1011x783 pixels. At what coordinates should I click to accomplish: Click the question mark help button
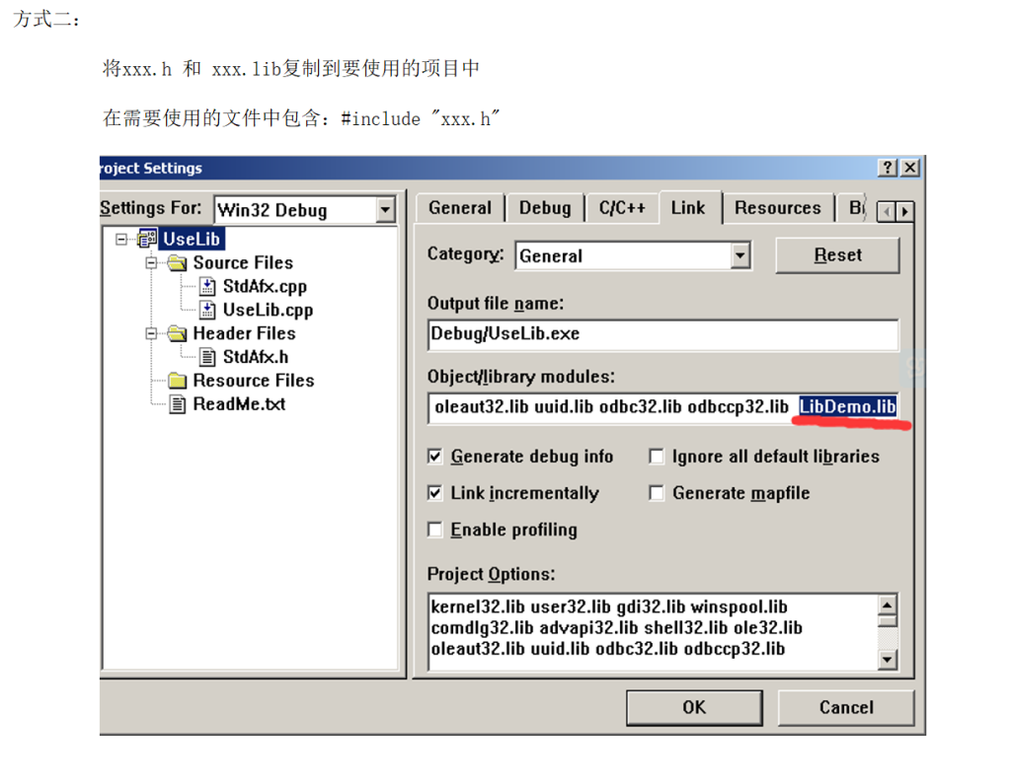[x=889, y=168]
